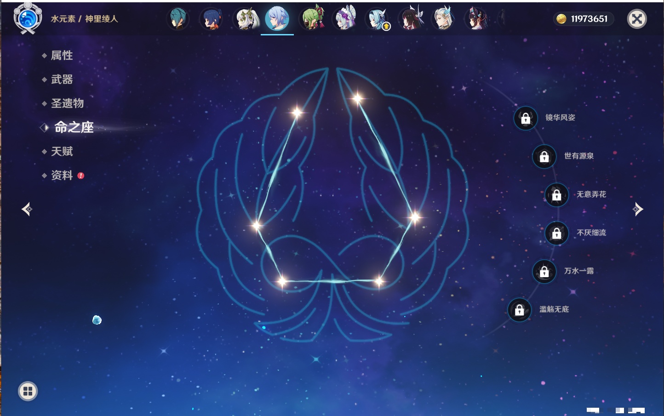
Task: Click the Hydro element emblem icon
Action: pos(28,18)
